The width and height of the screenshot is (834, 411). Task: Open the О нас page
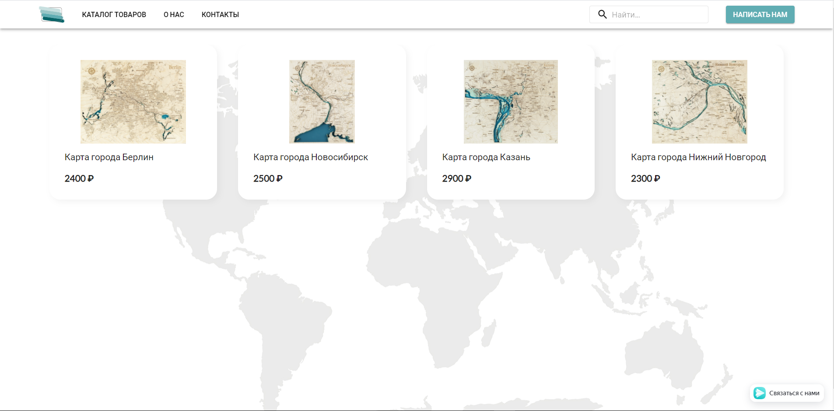[x=174, y=14]
